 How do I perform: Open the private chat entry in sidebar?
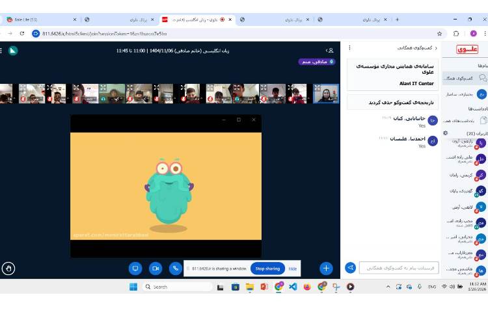(465, 94)
